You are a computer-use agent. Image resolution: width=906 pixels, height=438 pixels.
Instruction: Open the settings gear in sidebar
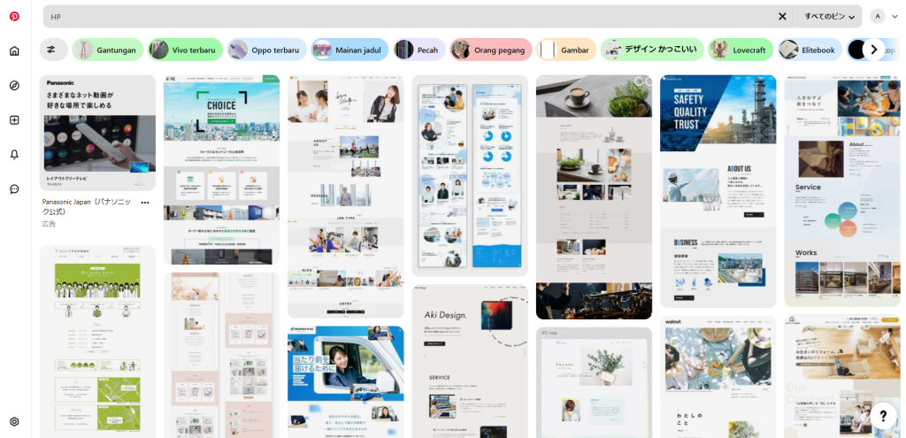tap(14, 421)
